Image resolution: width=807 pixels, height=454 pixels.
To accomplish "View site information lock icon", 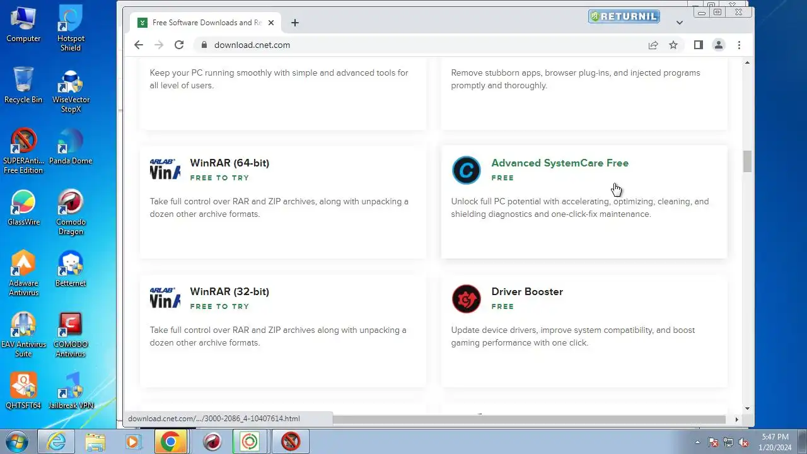I will [x=204, y=45].
